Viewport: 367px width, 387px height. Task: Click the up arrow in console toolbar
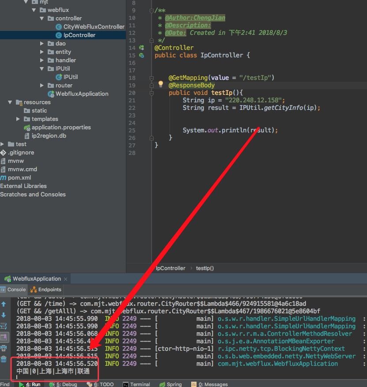[4, 304]
